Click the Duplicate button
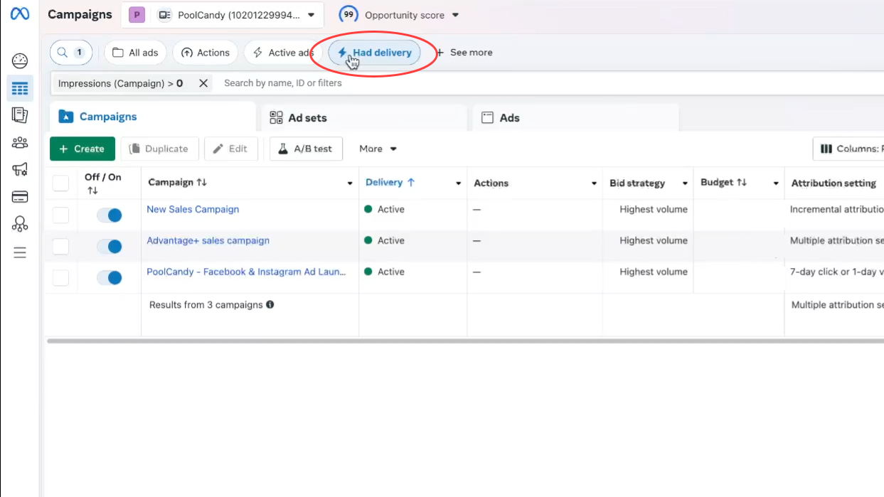884x497 pixels. [x=159, y=149]
